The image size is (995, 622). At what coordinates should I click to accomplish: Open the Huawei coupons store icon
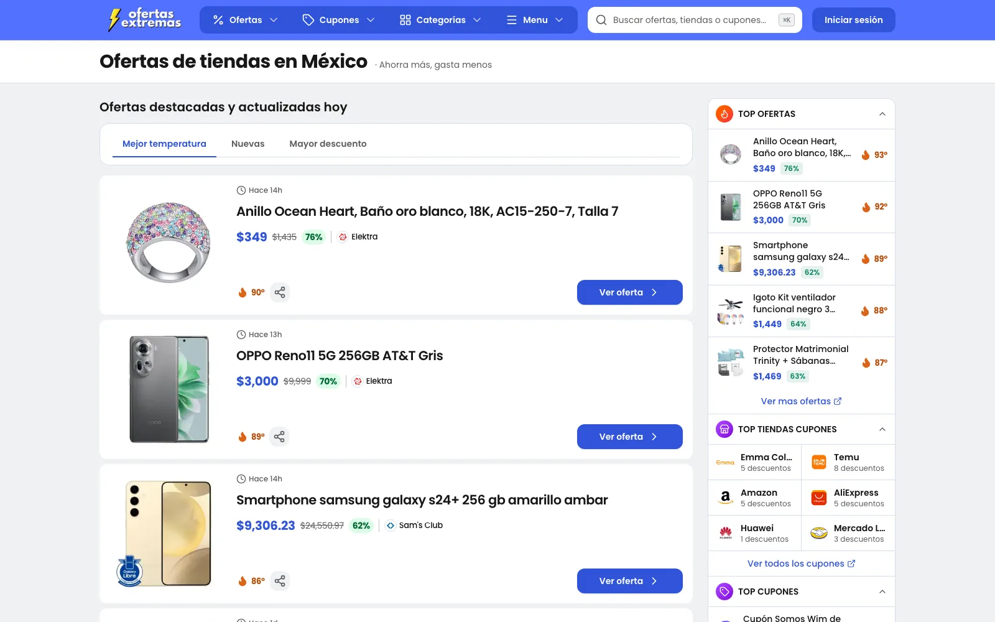(725, 533)
